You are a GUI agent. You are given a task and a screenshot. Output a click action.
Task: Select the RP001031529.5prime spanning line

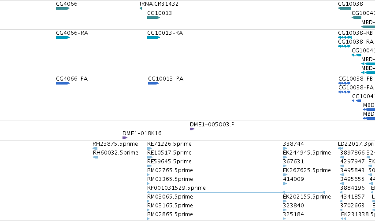[236, 192]
